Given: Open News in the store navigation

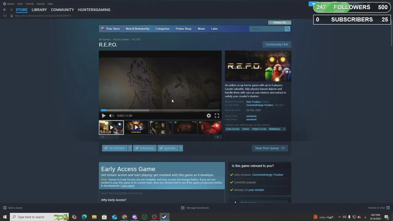Looking at the screenshot, I should click(x=201, y=29).
